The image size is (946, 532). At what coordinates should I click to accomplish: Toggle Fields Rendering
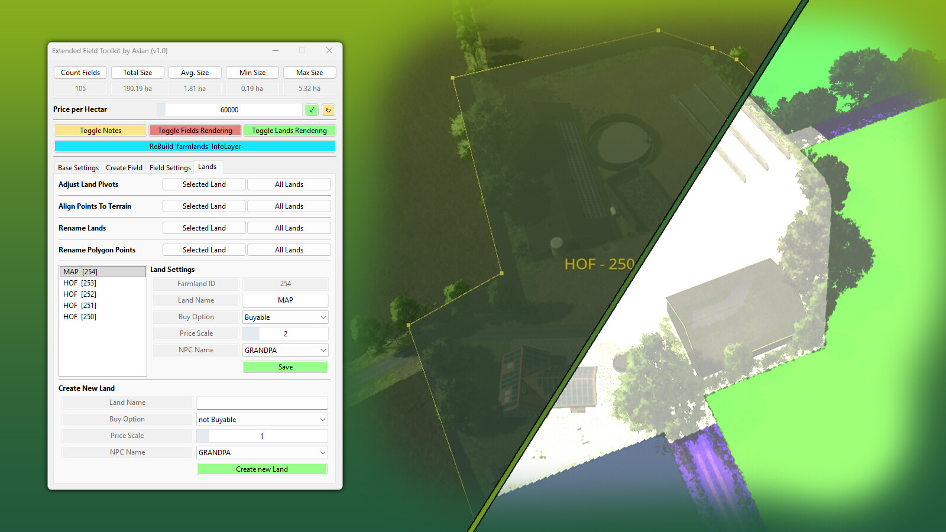[195, 130]
